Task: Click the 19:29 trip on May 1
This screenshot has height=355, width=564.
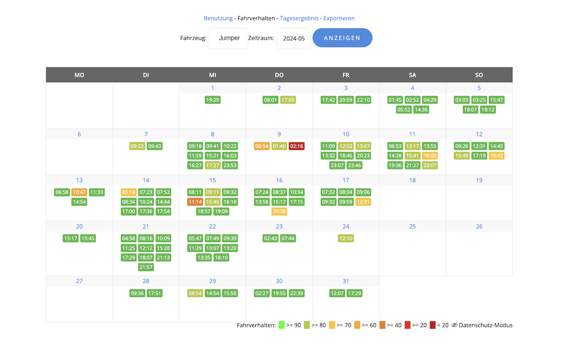Action: click(x=213, y=100)
